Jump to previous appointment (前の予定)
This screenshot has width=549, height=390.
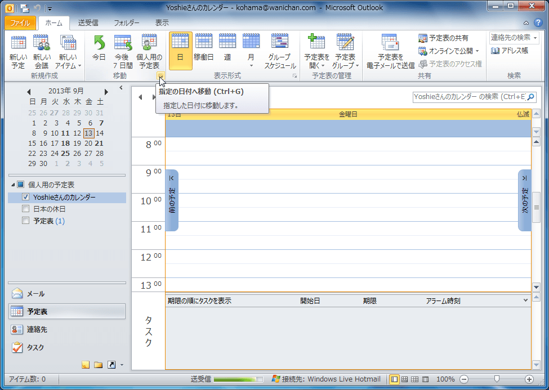click(172, 200)
